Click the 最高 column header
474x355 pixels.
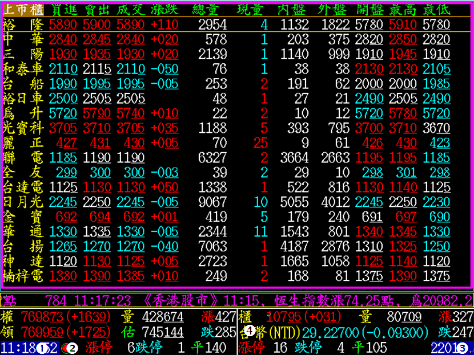(x=403, y=10)
